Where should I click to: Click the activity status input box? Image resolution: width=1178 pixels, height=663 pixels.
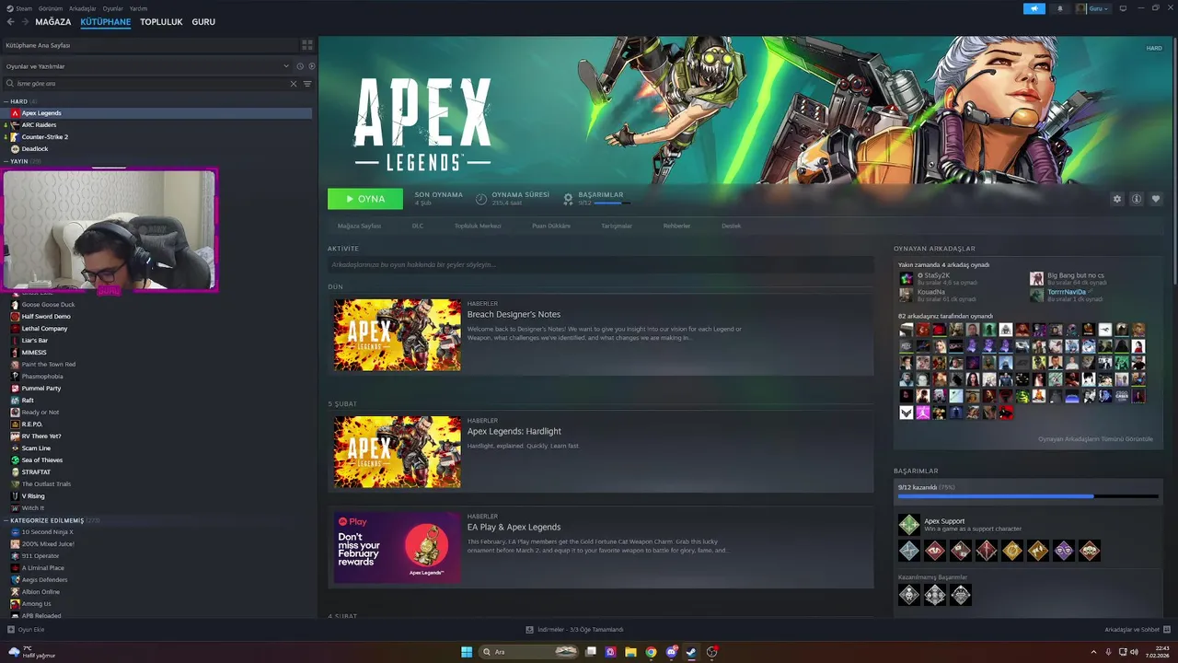tap(600, 265)
